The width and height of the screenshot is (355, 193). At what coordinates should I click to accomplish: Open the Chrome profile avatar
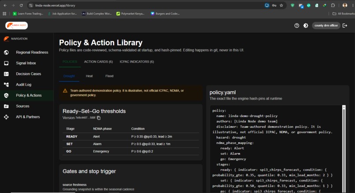coord(345,5)
